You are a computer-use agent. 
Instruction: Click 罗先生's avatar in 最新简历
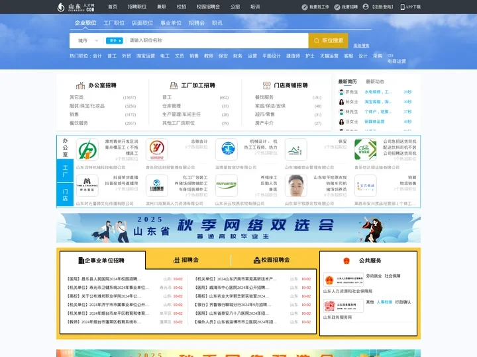click(x=341, y=92)
